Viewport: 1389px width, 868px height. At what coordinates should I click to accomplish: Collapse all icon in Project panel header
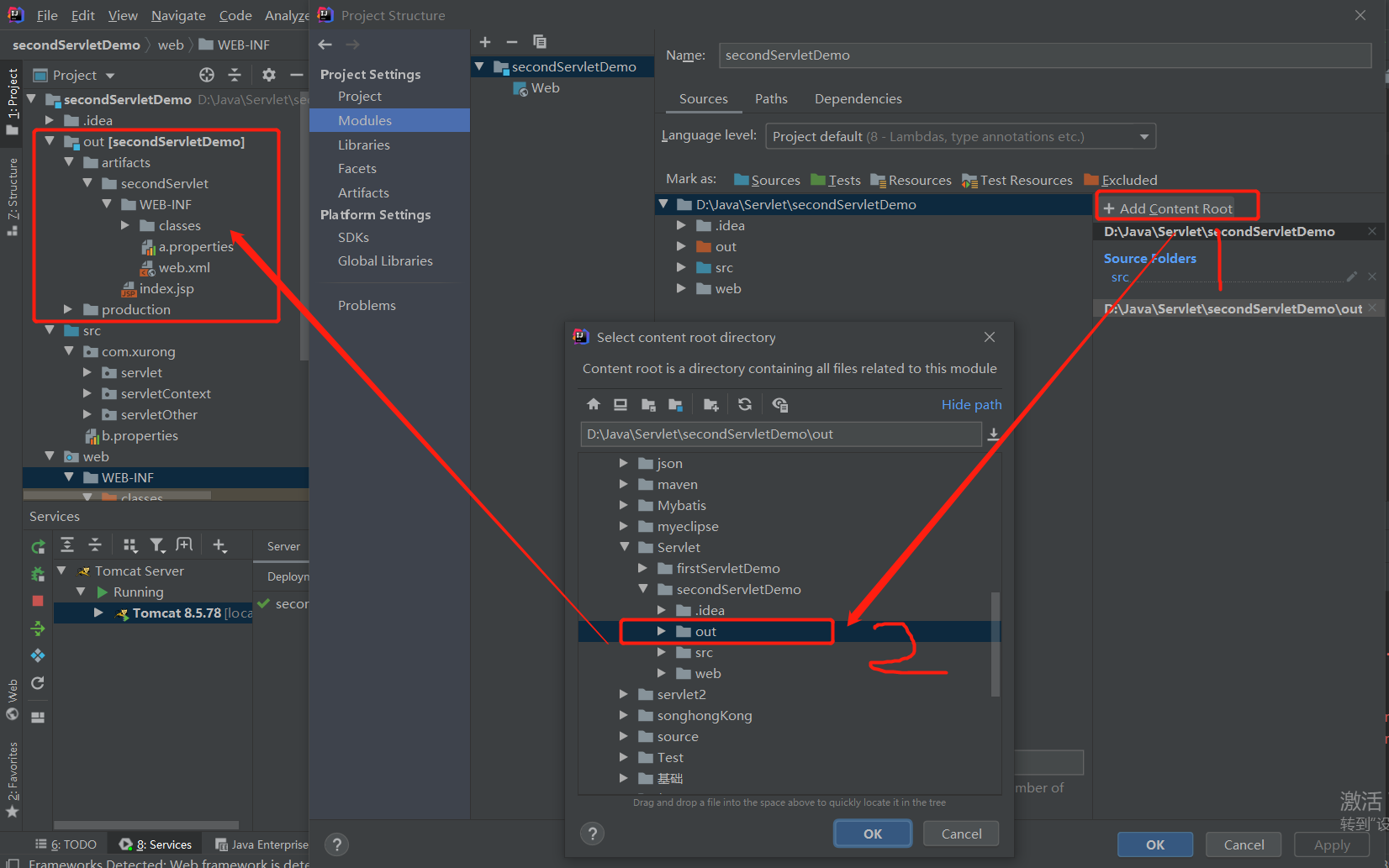pyautogui.click(x=235, y=75)
